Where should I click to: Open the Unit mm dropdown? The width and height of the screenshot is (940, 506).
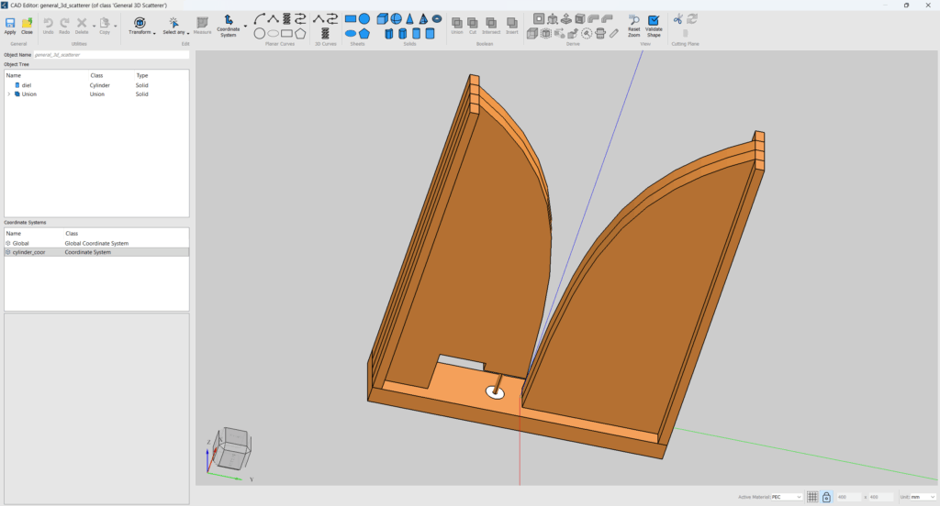(923, 497)
